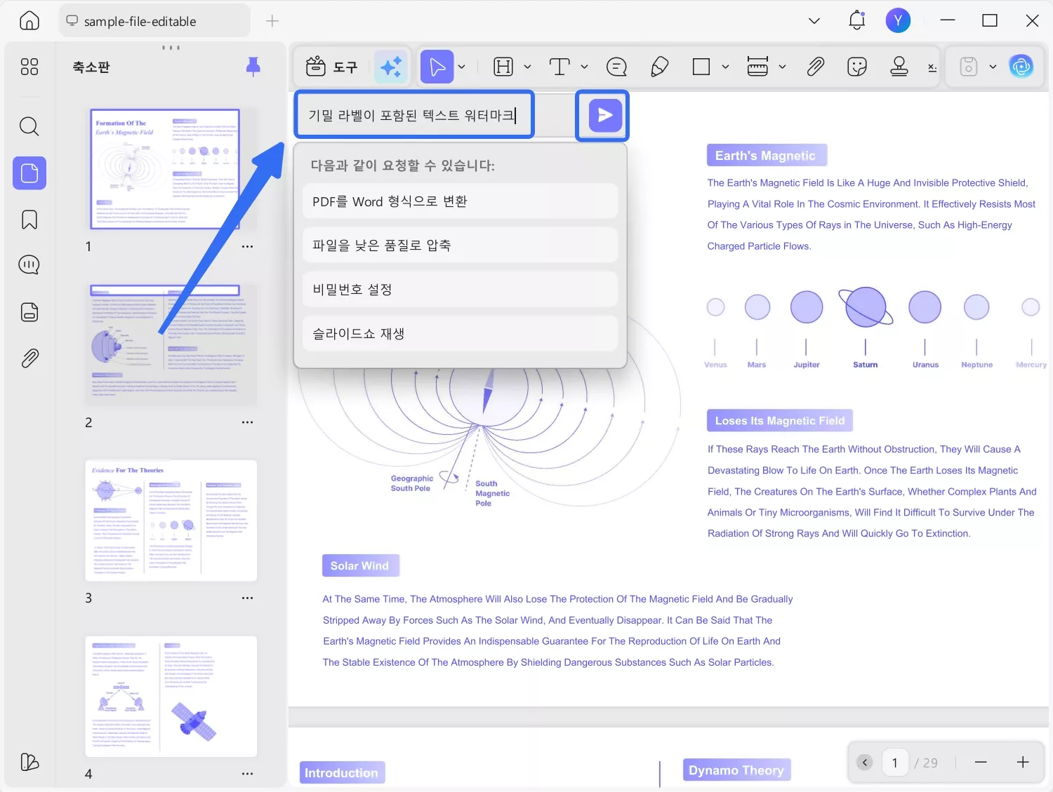Open more options for page 1

247,247
